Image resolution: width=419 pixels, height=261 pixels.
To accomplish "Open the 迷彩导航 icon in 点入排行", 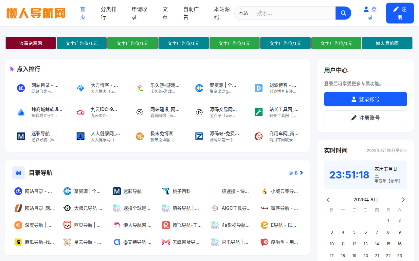I will [21, 136].
